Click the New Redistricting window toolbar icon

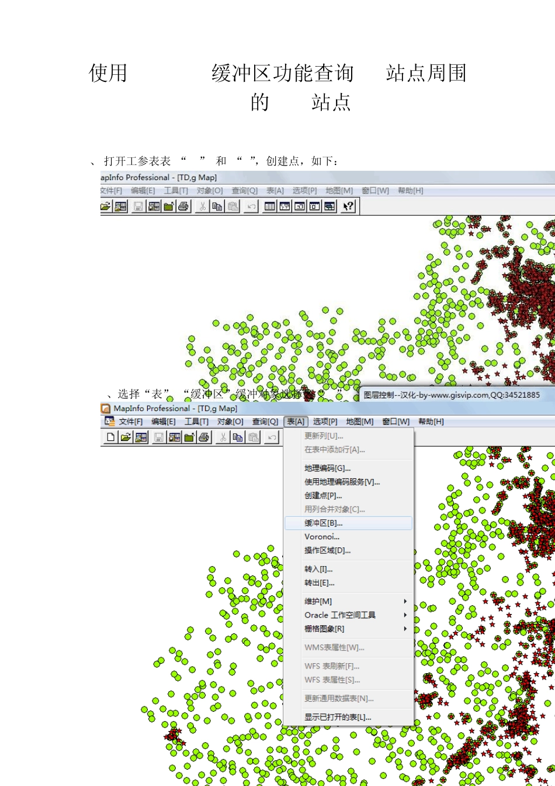tap(330, 206)
